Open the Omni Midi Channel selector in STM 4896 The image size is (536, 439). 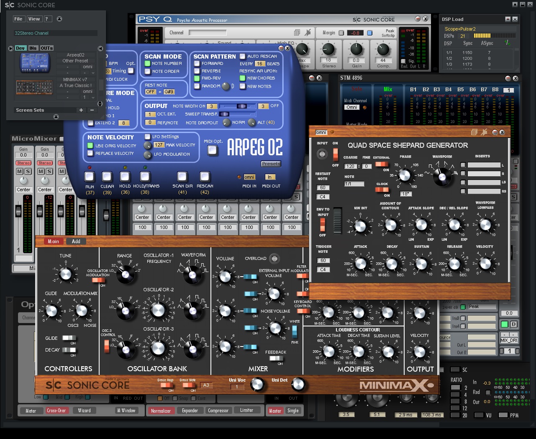tap(352, 107)
